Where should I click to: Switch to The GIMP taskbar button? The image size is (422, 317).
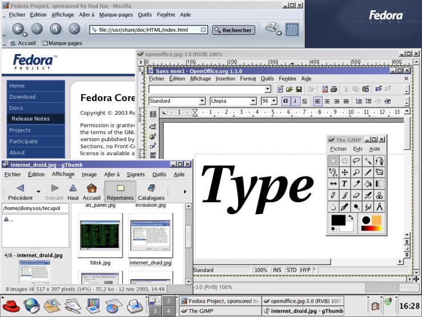[221, 311]
